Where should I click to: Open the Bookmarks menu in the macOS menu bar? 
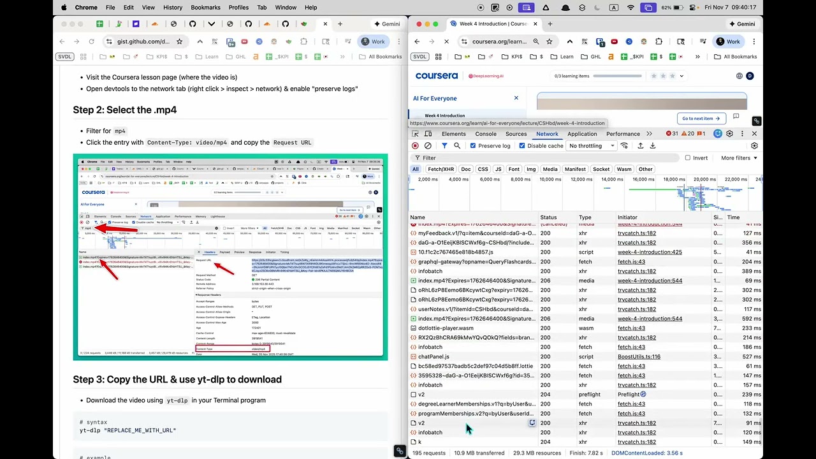click(x=206, y=8)
